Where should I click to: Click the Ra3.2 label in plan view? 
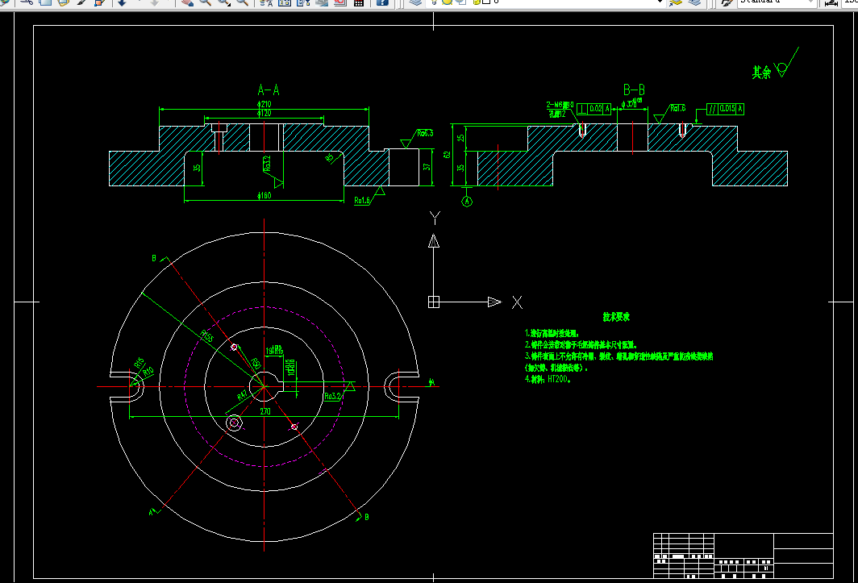point(332,397)
